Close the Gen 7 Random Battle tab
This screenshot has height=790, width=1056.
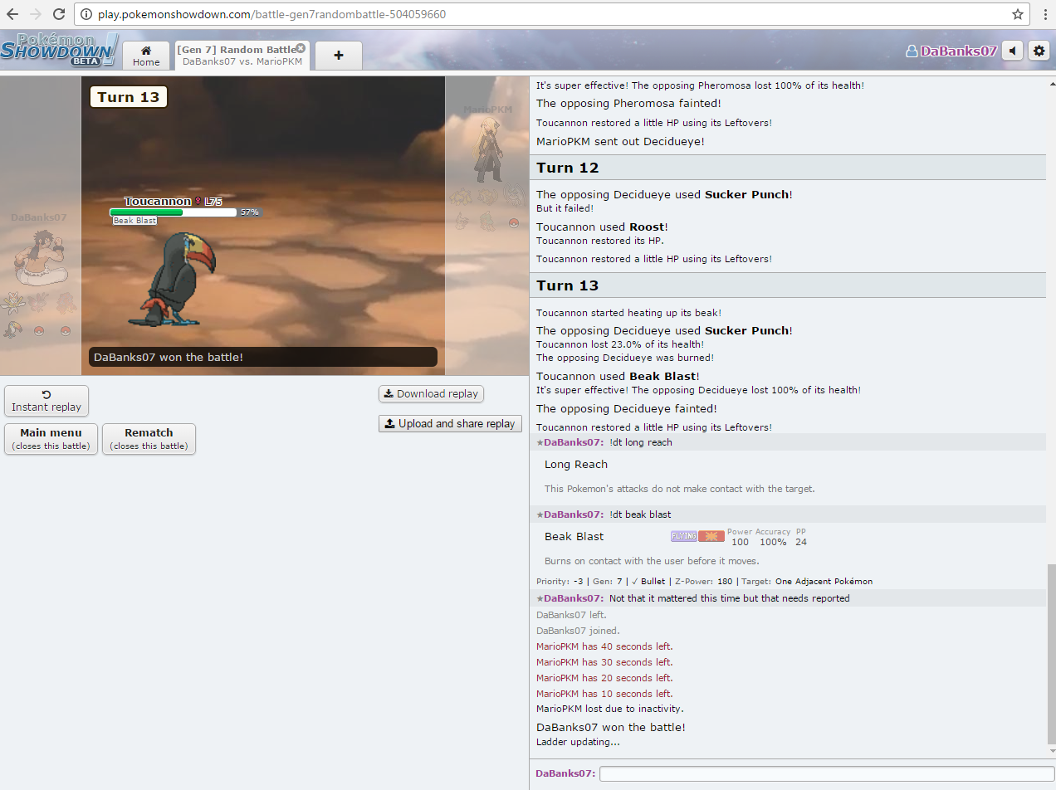pyautogui.click(x=301, y=48)
